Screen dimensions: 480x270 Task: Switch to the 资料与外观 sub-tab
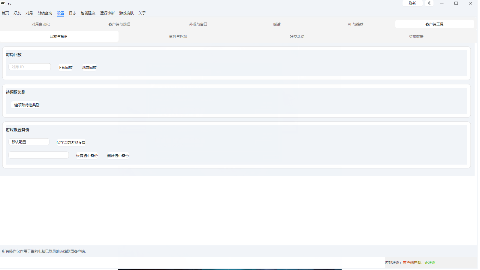pyautogui.click(x=178, y=37)
